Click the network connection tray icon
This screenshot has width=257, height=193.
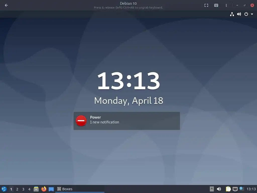point(235,189)
